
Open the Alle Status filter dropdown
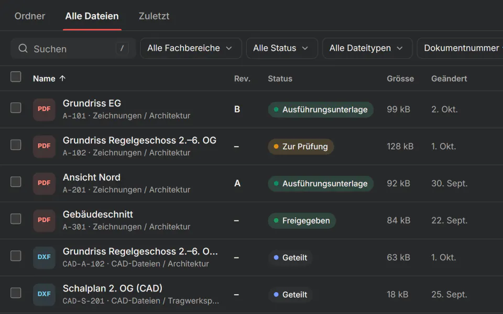coord(282,48)
